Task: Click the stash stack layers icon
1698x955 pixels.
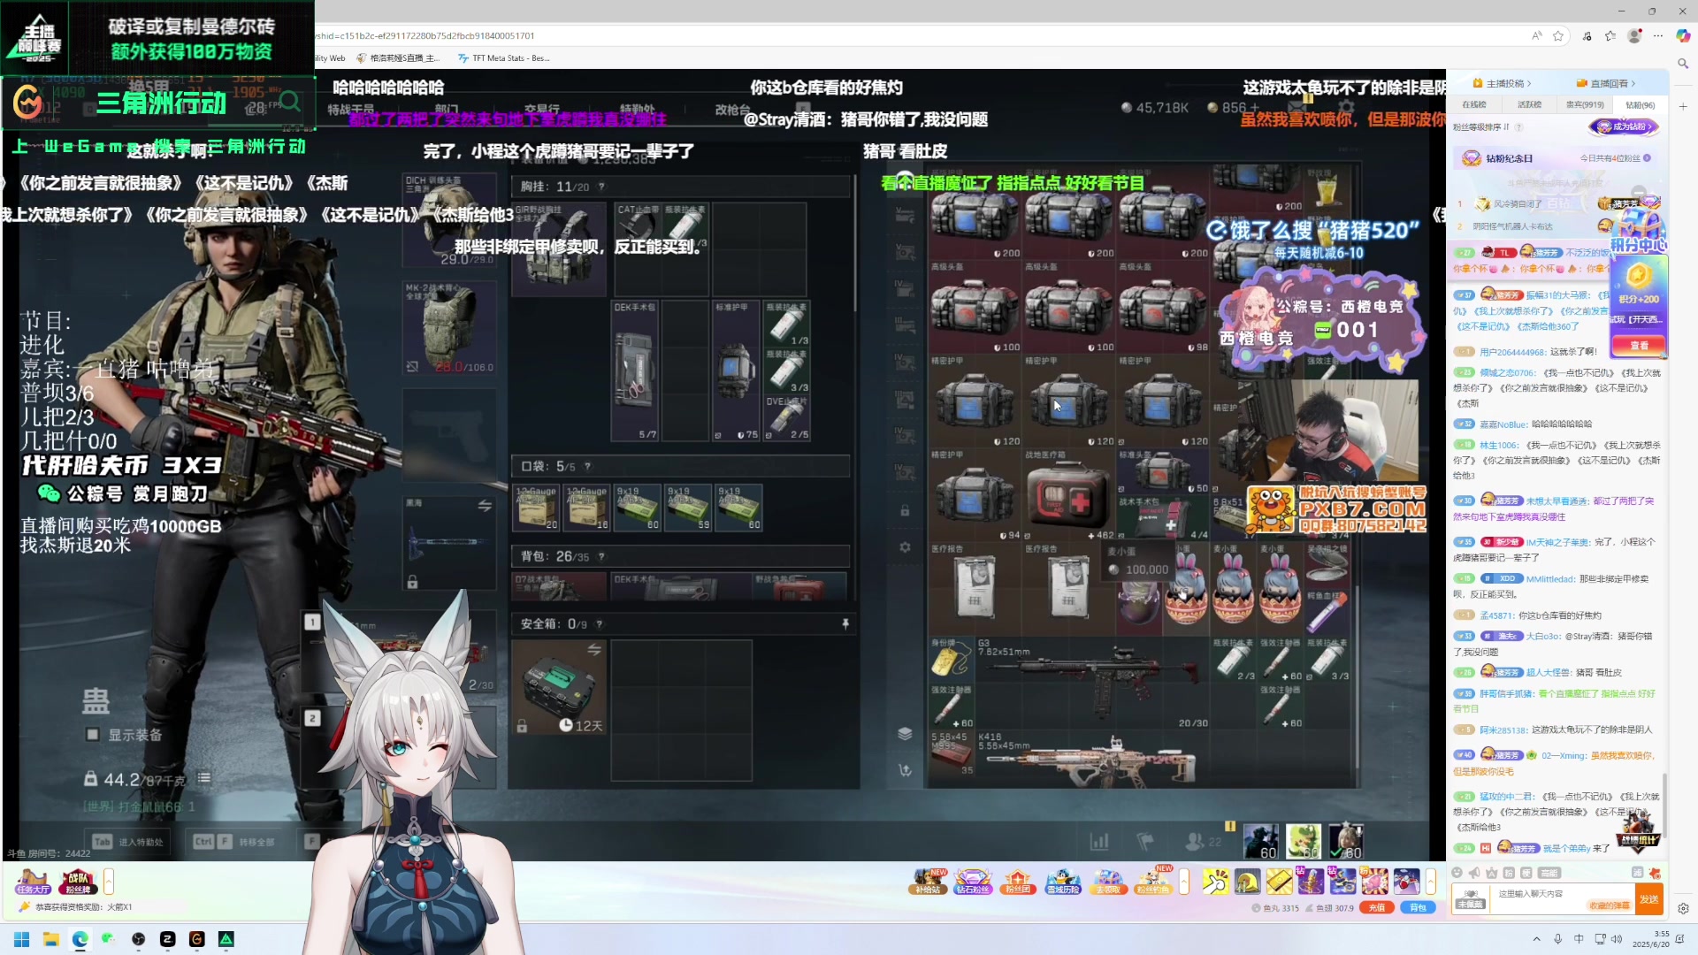Action: point(905,733)
